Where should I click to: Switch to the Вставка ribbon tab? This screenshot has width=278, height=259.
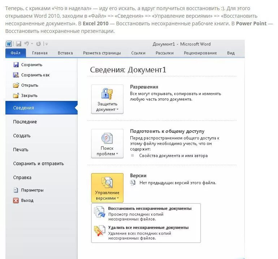coord(65,53)
